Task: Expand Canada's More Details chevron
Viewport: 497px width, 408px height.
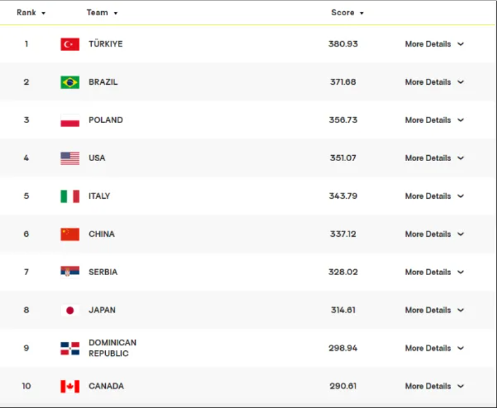Action: [461, 386]
